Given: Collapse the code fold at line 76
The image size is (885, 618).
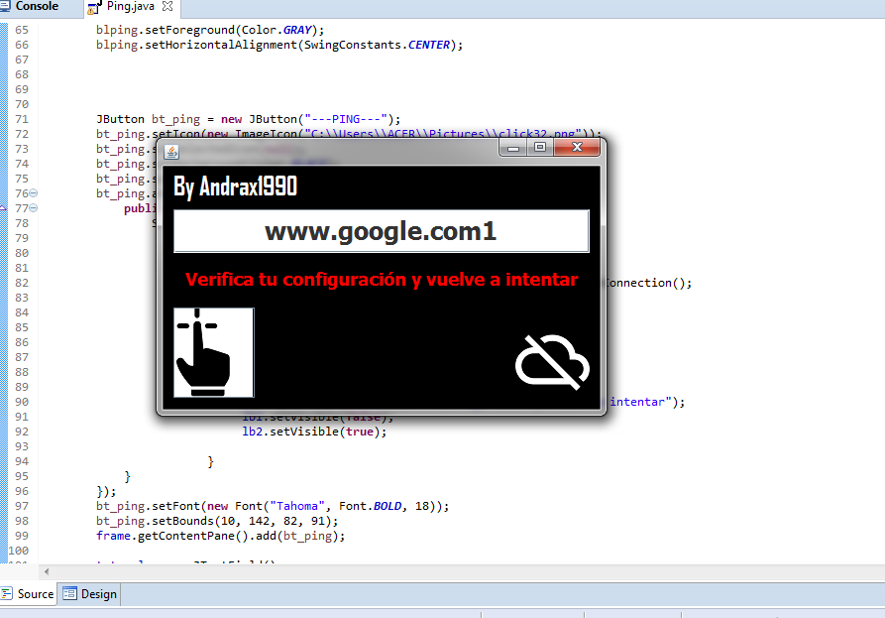Looking at the screenshot, I should click(34, 193).
